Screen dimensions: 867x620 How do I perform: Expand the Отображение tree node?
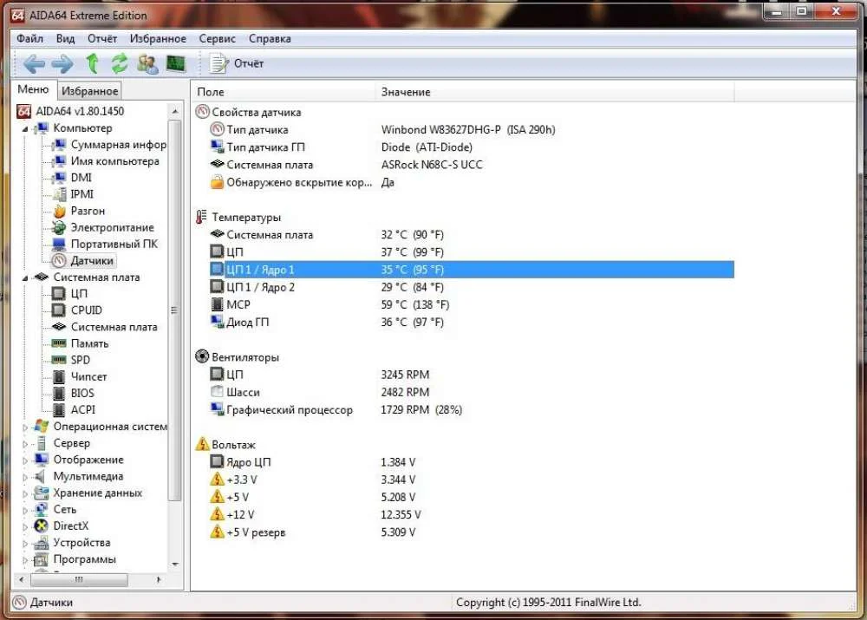pyautogui.click(x=25, y=460)
